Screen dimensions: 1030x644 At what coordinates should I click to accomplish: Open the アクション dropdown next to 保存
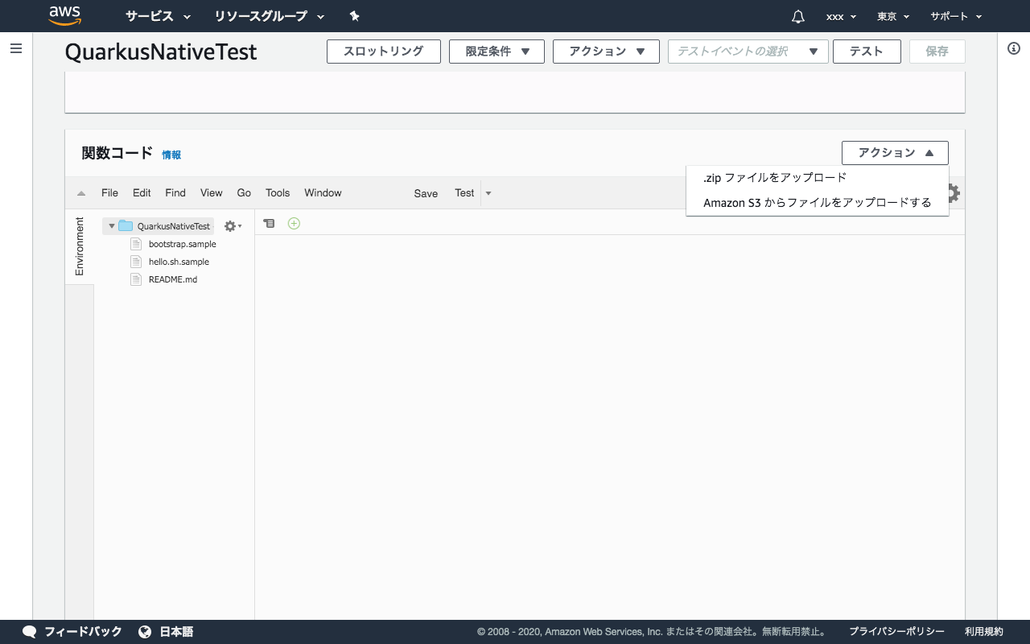pyautogui.click(x=606, y=51)
